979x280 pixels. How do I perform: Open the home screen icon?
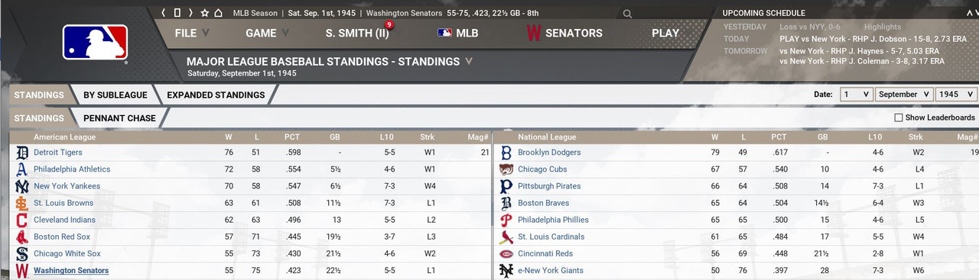[x=218, y=13]
